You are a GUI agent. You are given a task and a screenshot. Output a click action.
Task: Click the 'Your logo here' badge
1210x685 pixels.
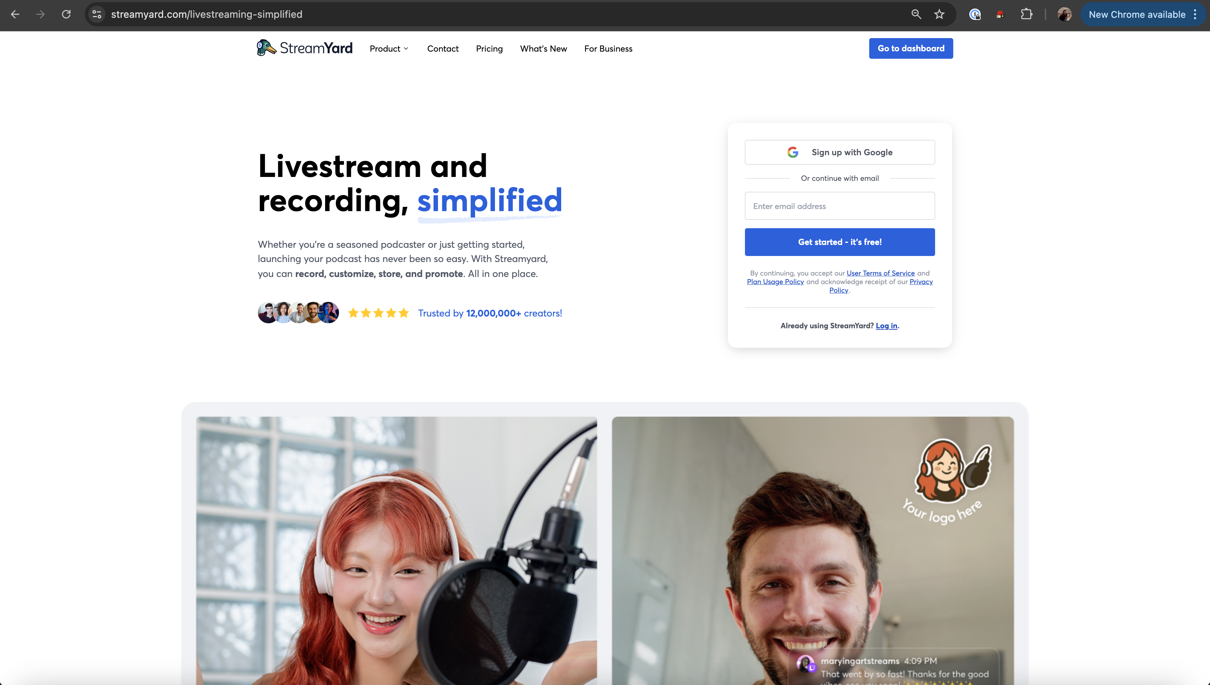pyautogui.click(x=946, y=481)
